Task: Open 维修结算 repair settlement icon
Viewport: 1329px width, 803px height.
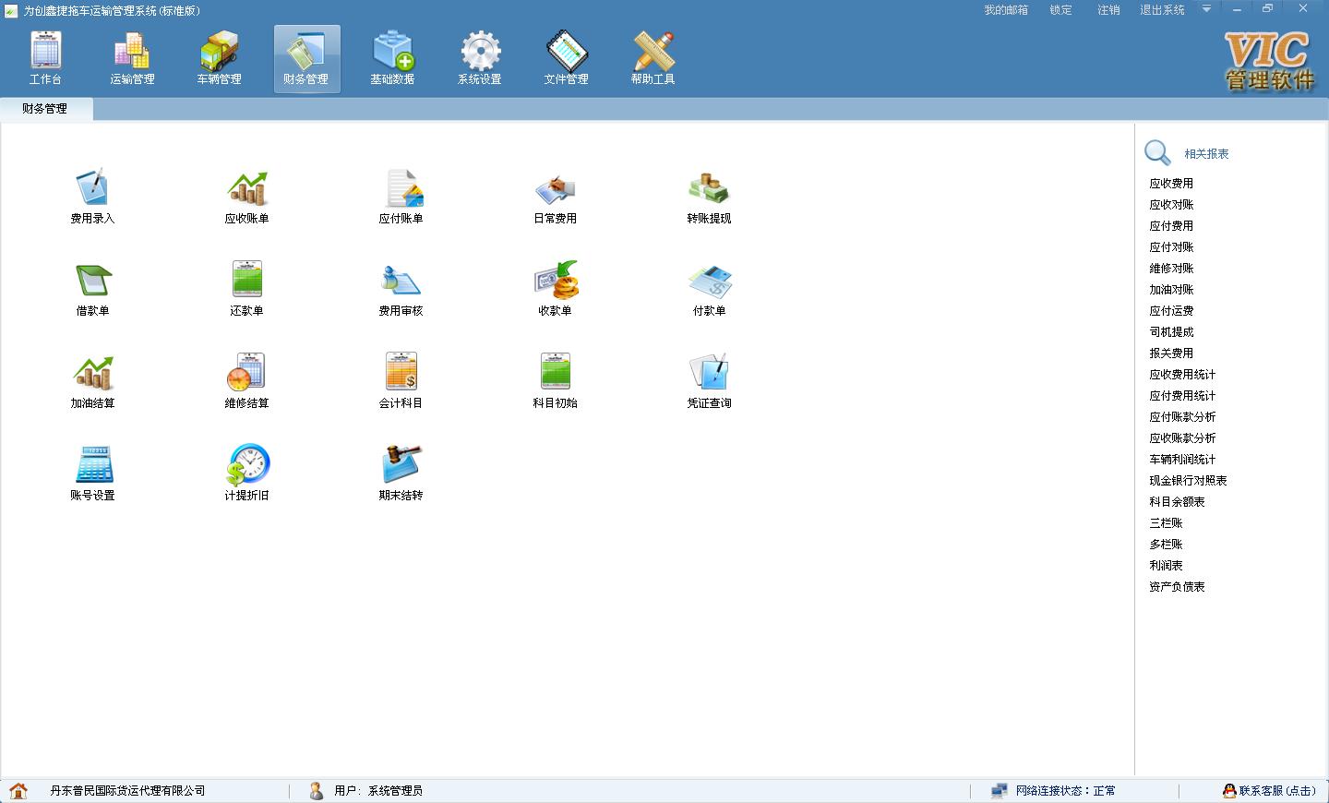Action: tap(246, 381)
